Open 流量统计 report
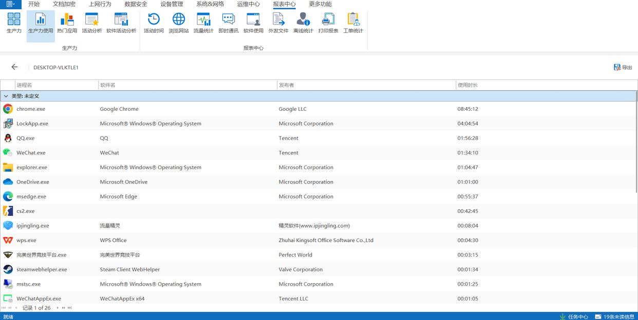638x320 pixels. click(203, 24)
